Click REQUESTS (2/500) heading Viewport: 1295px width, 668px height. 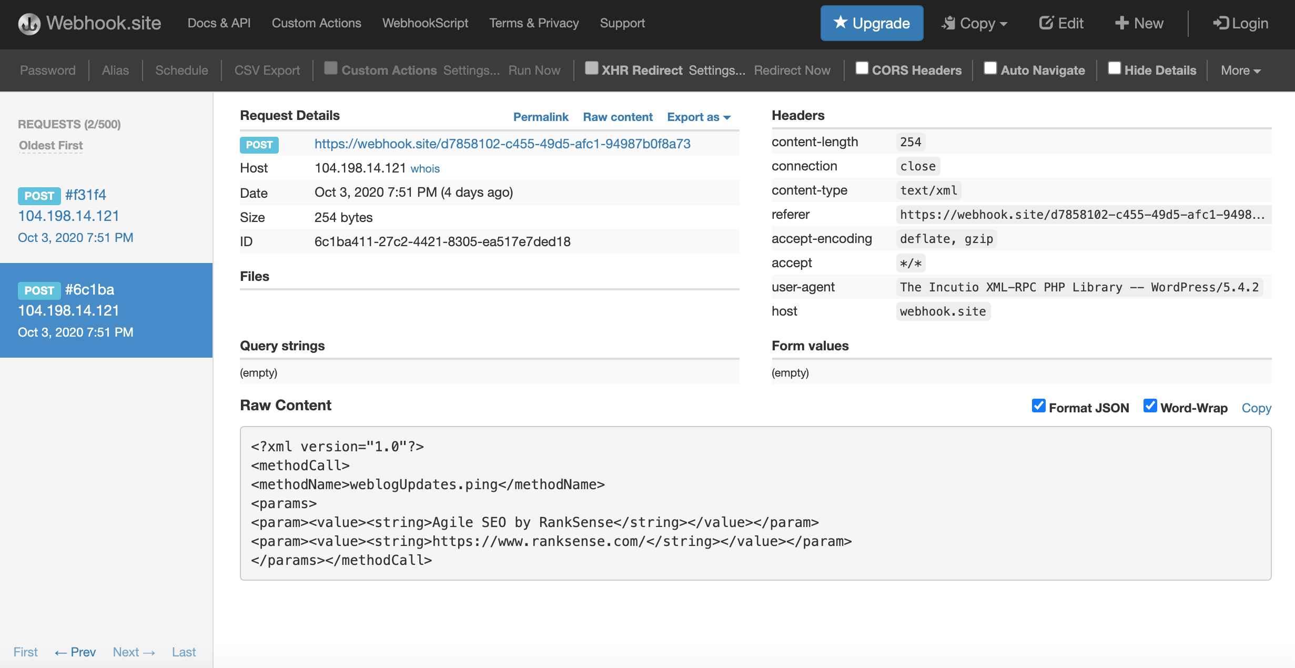click(69, 124)
